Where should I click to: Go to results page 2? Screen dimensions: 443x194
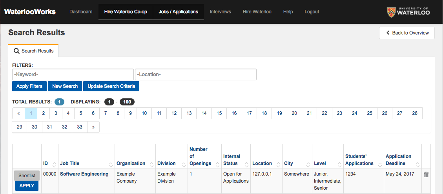point(44,113)
